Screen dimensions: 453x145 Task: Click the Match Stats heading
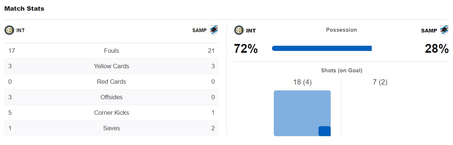click(24, 8)
